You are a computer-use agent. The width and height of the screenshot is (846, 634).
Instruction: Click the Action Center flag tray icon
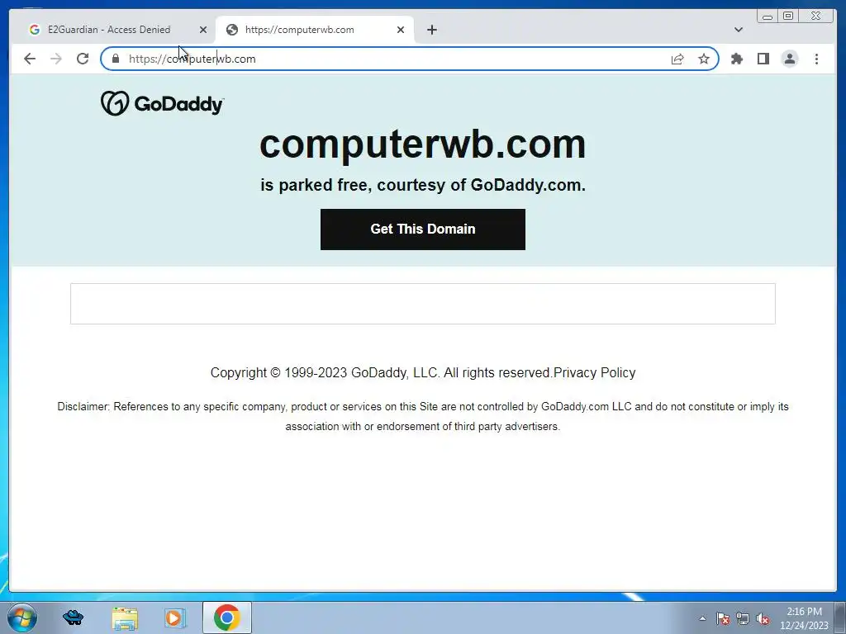(x=722, y=618)
